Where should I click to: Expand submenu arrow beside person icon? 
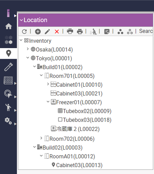coord(15,111)
